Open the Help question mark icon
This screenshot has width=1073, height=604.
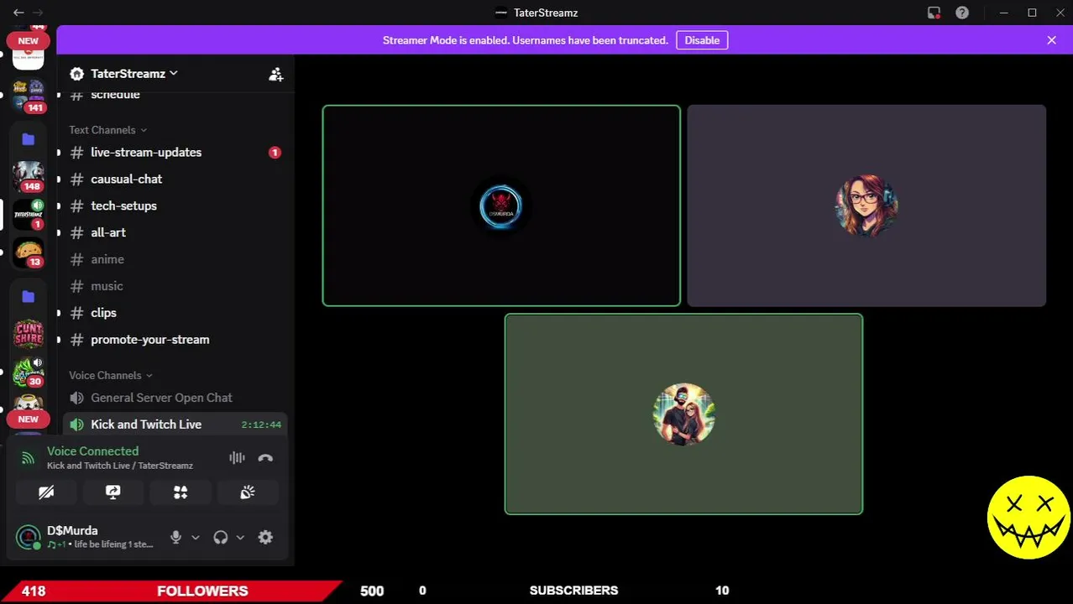tap(962, 13)
